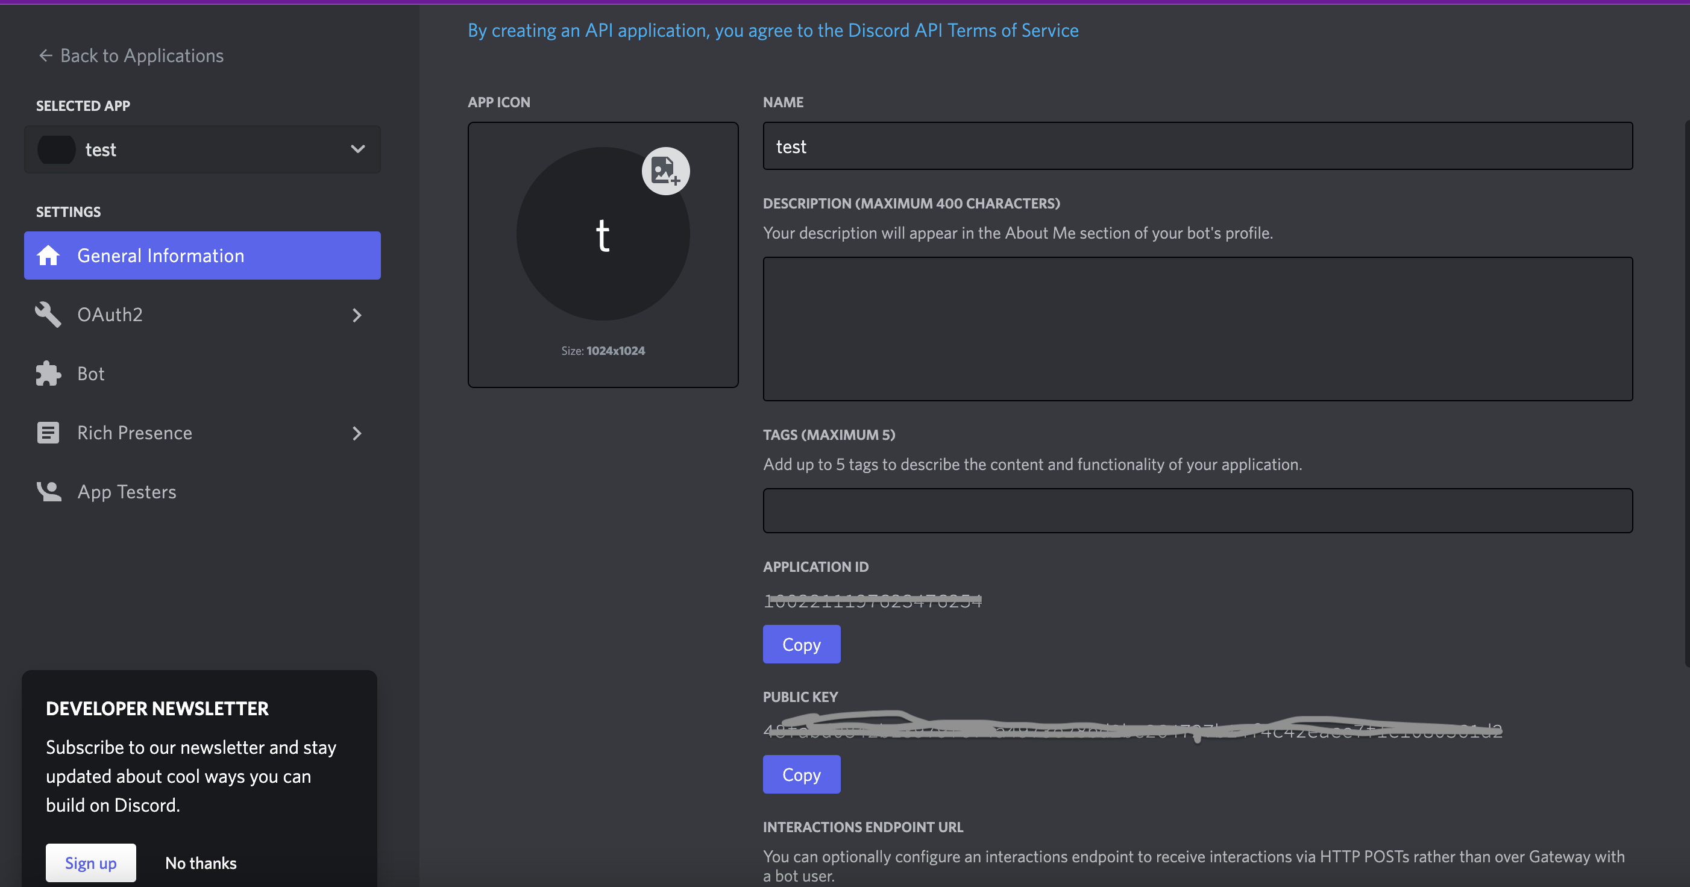Viewport: 1690px width, 887px height.
Task: Focus the Description text area
Action: point(1198,328)
